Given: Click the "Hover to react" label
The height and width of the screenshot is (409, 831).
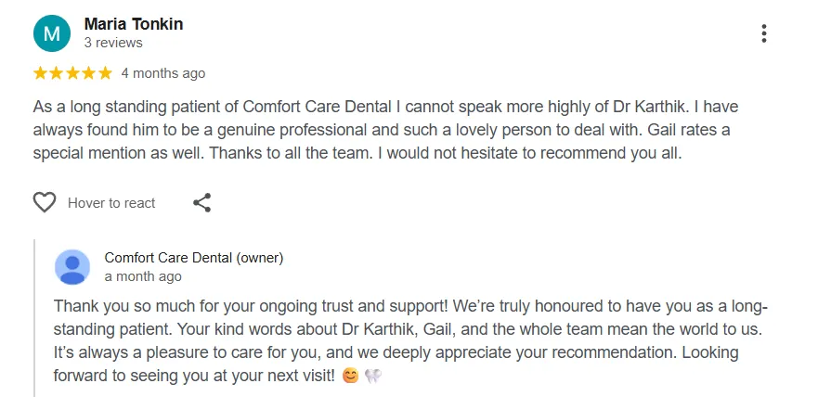Looking at the screenshot, I should tap(111, 203).
